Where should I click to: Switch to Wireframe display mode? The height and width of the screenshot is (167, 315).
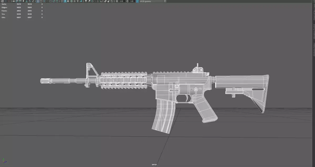(62, 1)
